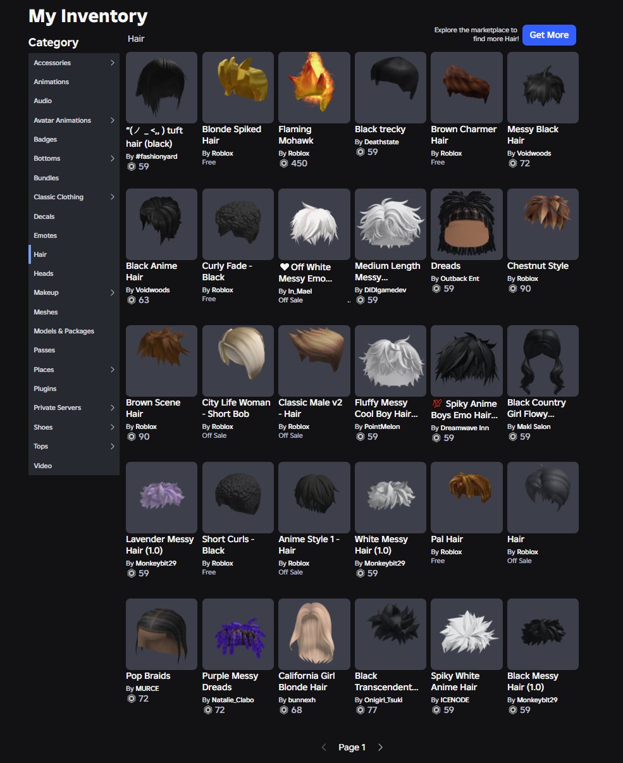The width and height of the screenshot is (623, 763).
Task: Select the California Girl Blonde Hair image
Action: coord(314,634)
